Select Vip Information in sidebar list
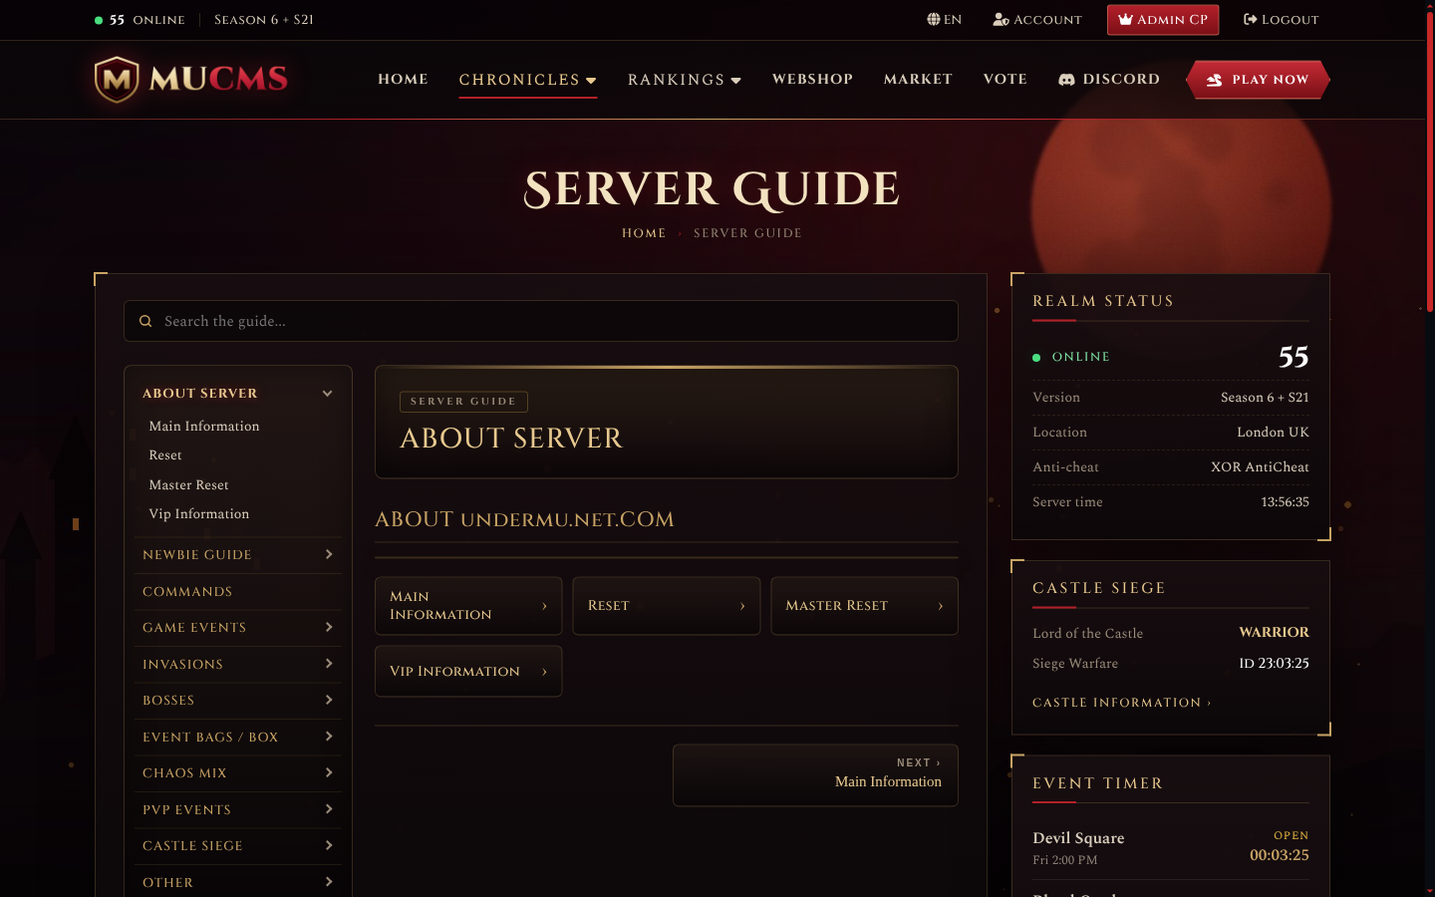The width and height of the screenshot is (1435, 897). (199, 514)
